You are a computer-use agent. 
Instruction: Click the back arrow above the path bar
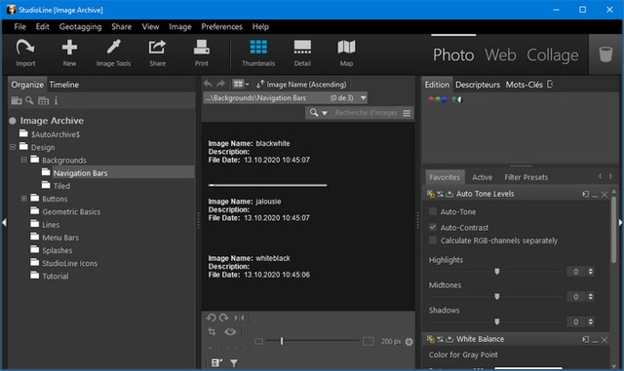click(x=208, y=84)
